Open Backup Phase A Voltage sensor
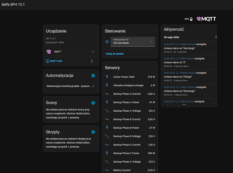Viewport: 233px width, 173px height. tap(130, 111)
